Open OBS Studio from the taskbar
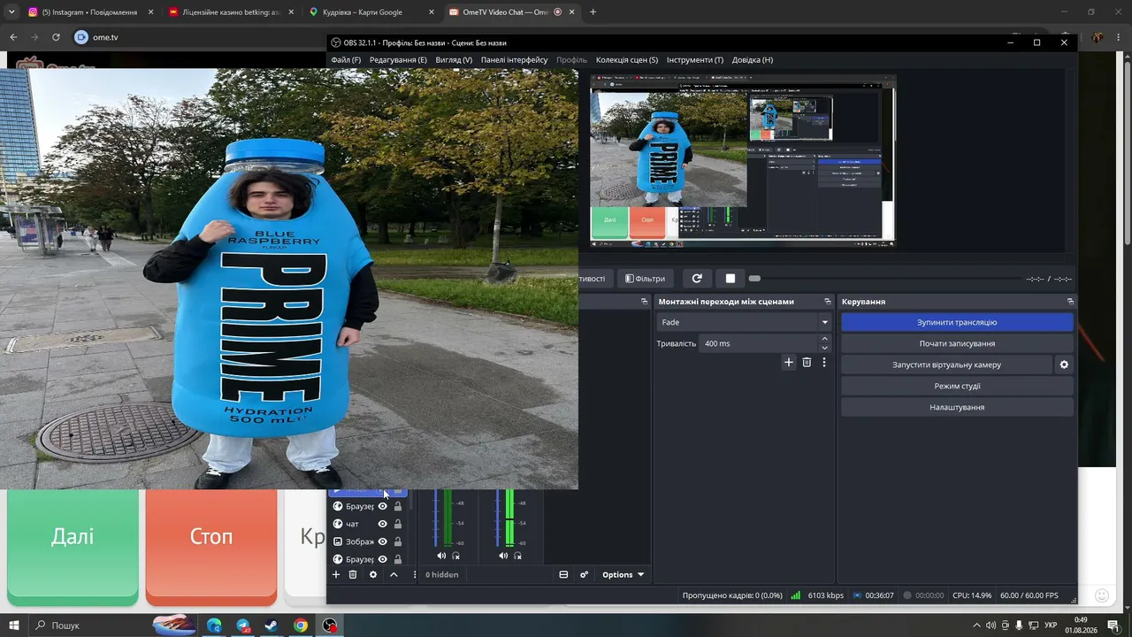This screenshot has height=637, width=1132. 330,625
